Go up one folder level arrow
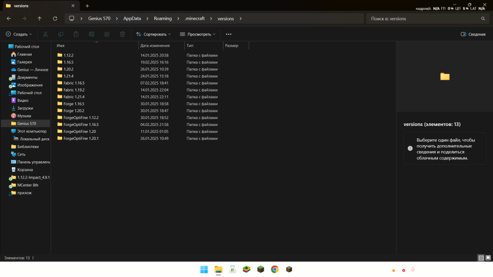 click(39, 19)
